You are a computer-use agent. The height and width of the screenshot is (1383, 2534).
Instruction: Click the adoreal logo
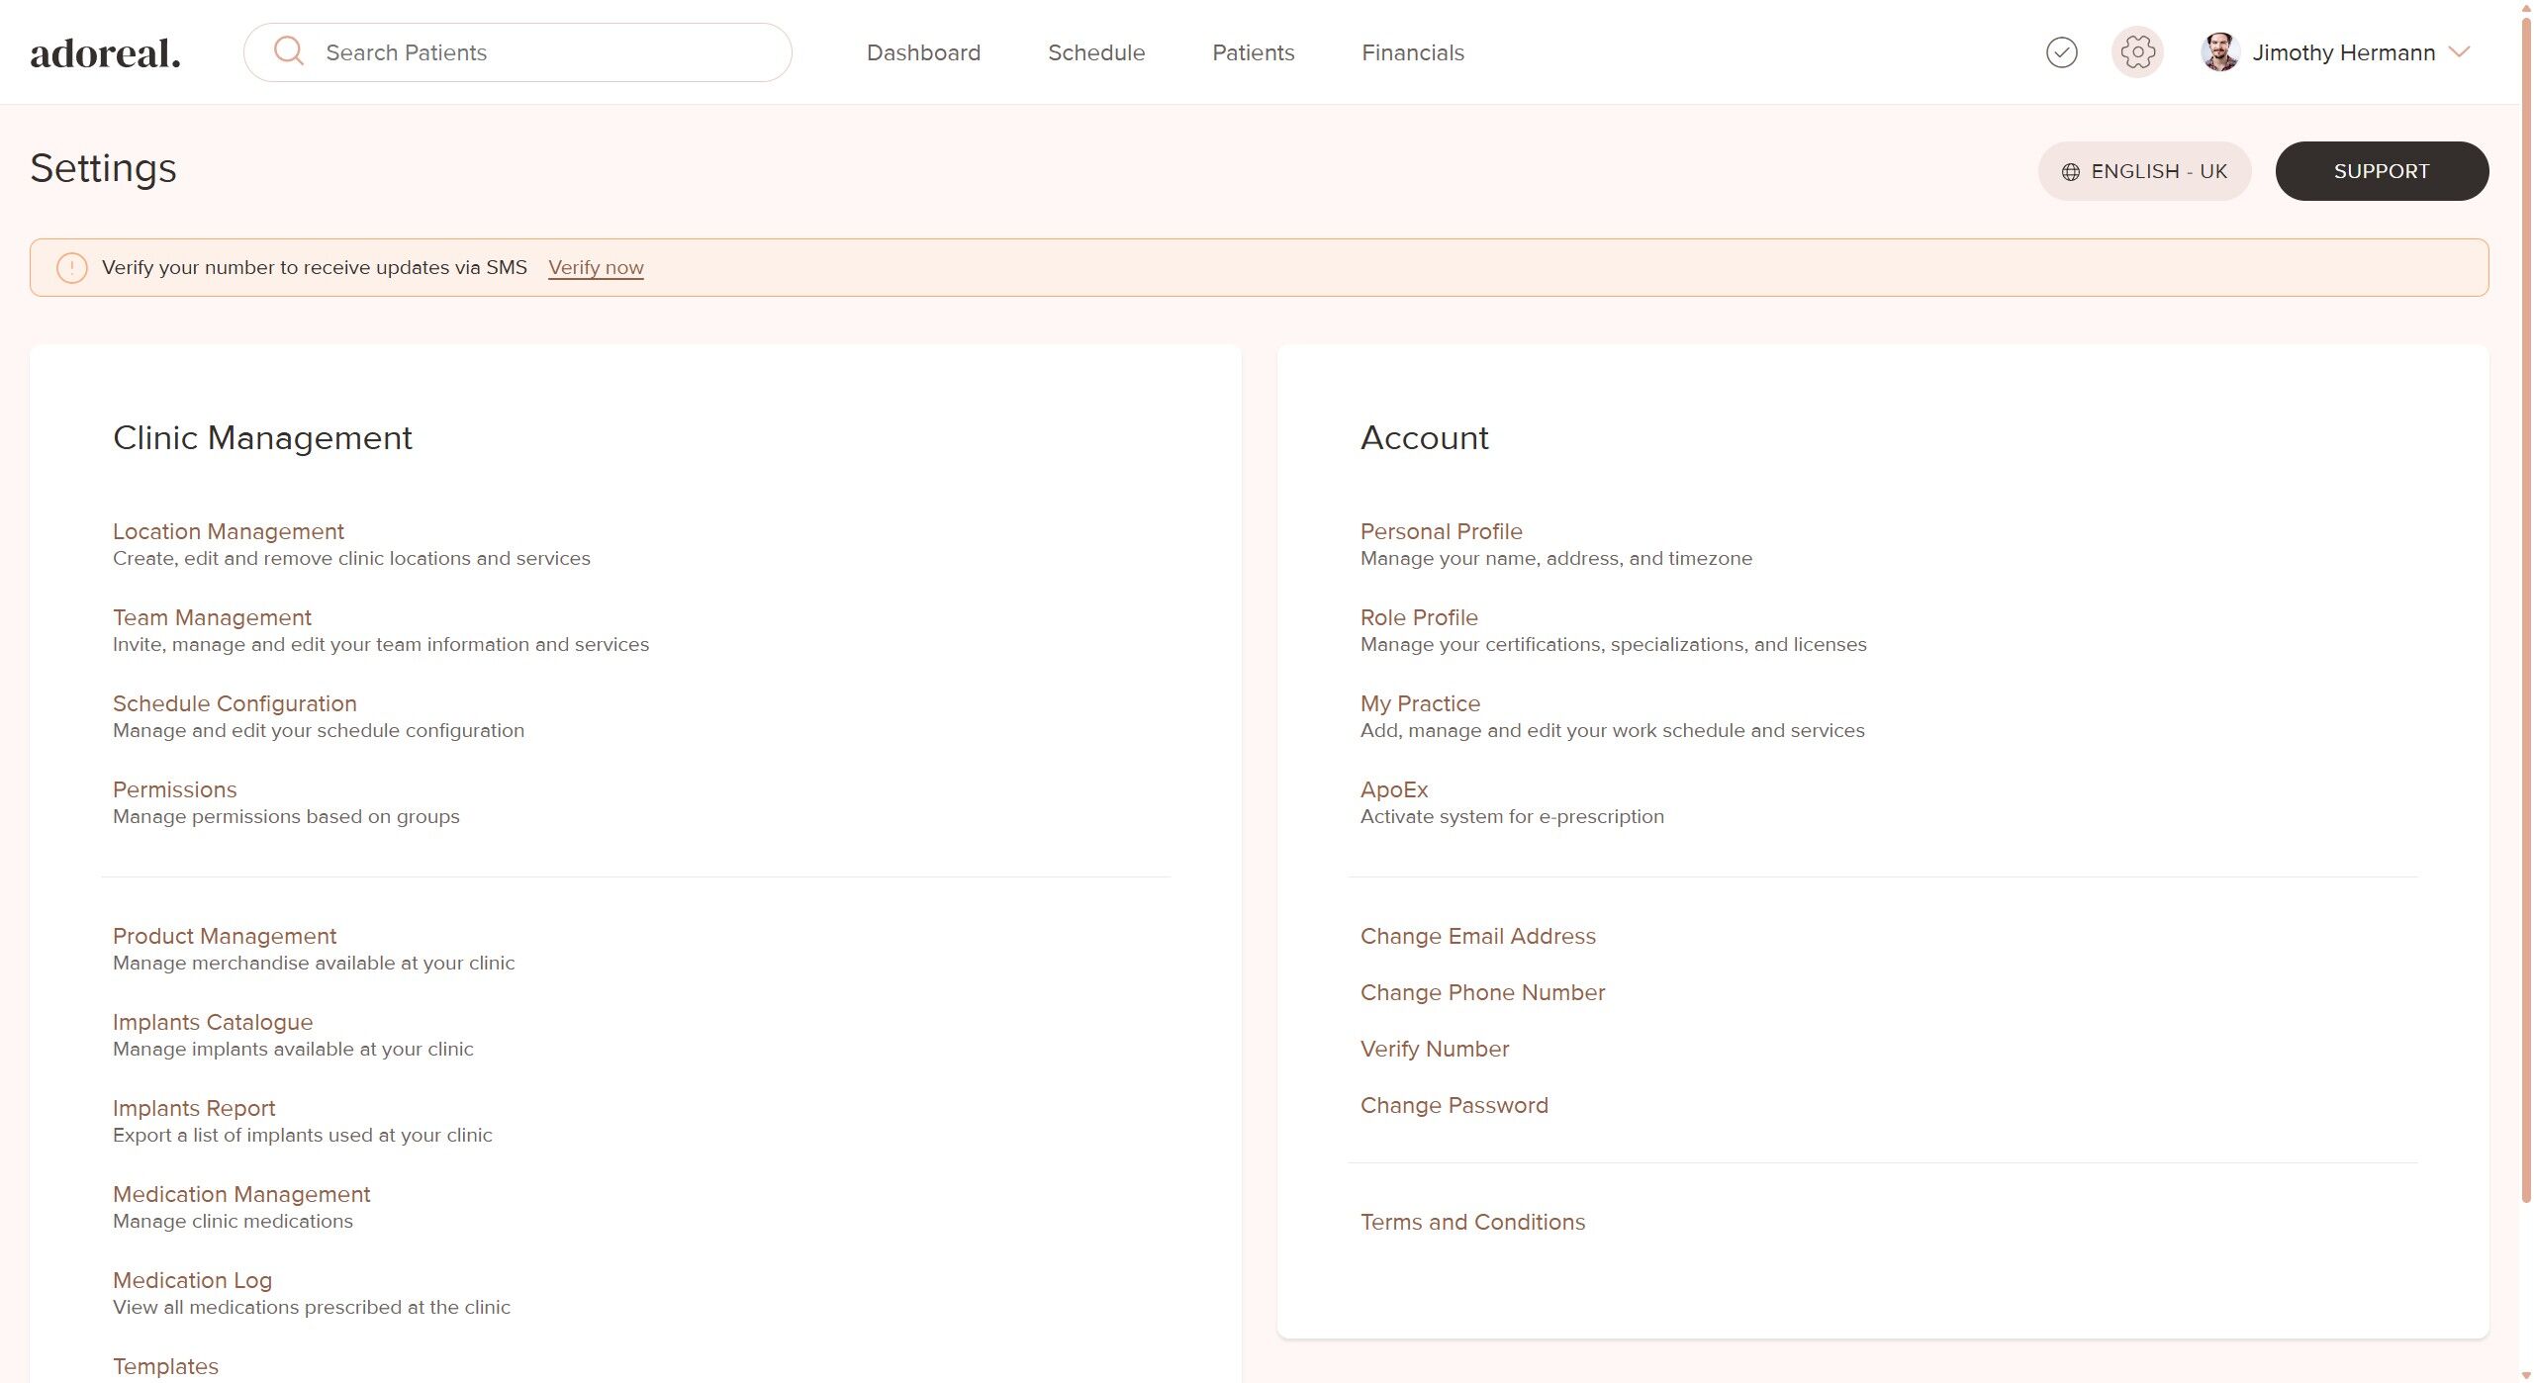[105, 53]
